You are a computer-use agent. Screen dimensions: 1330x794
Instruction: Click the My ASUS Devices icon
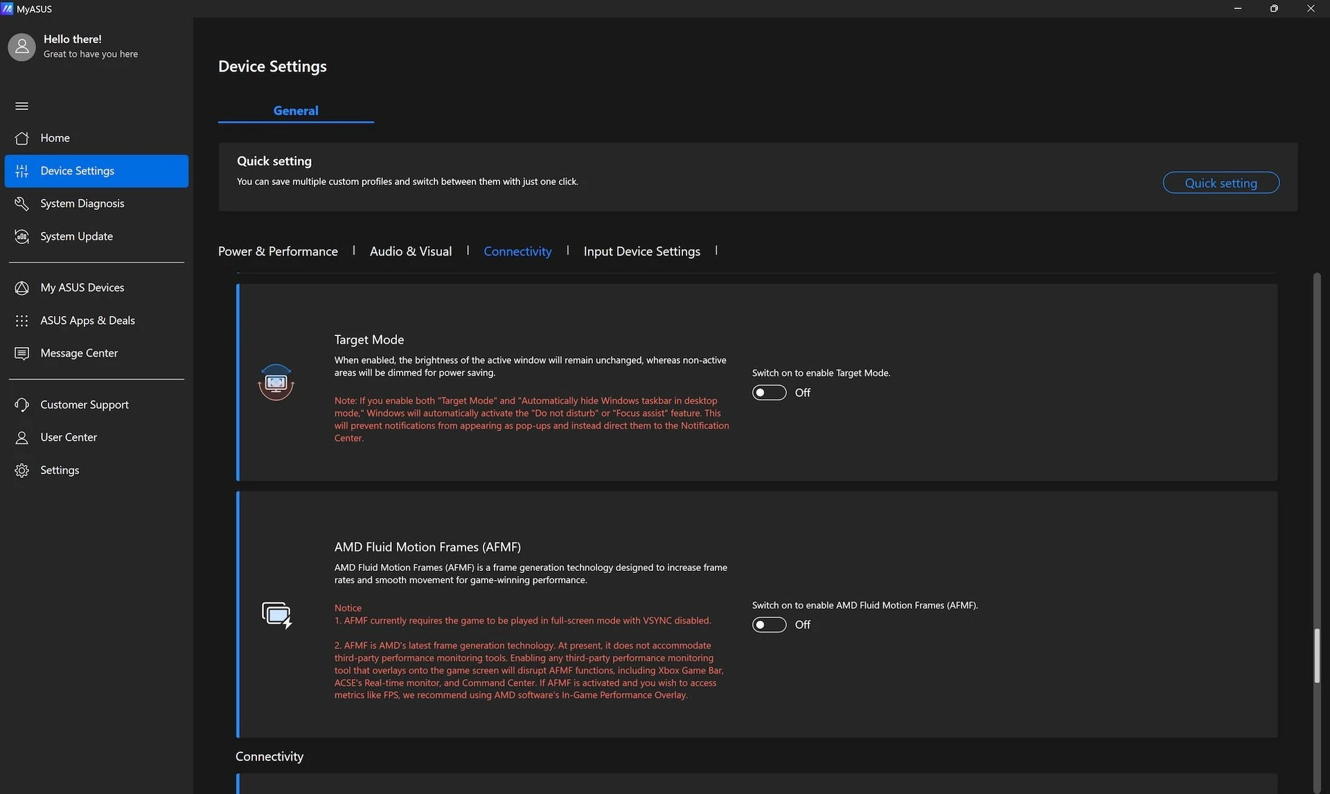(21, 288)
